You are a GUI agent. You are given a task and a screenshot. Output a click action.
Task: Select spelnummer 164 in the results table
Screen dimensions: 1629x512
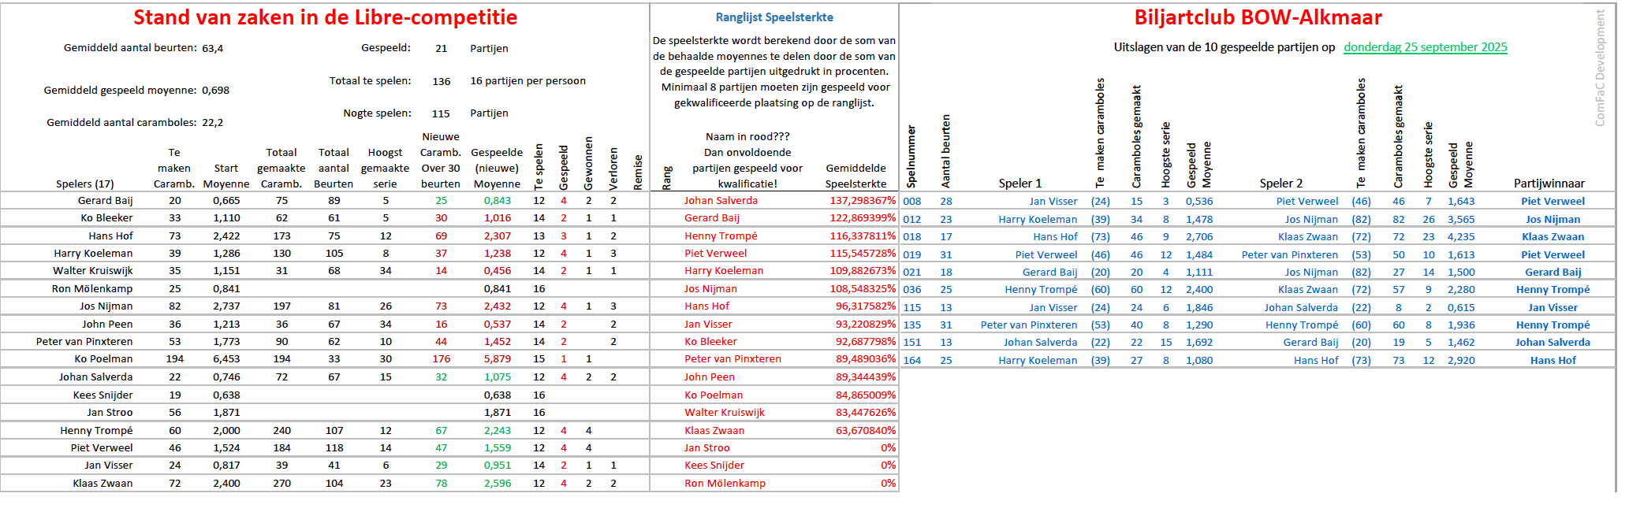click(x=912, y=361)
